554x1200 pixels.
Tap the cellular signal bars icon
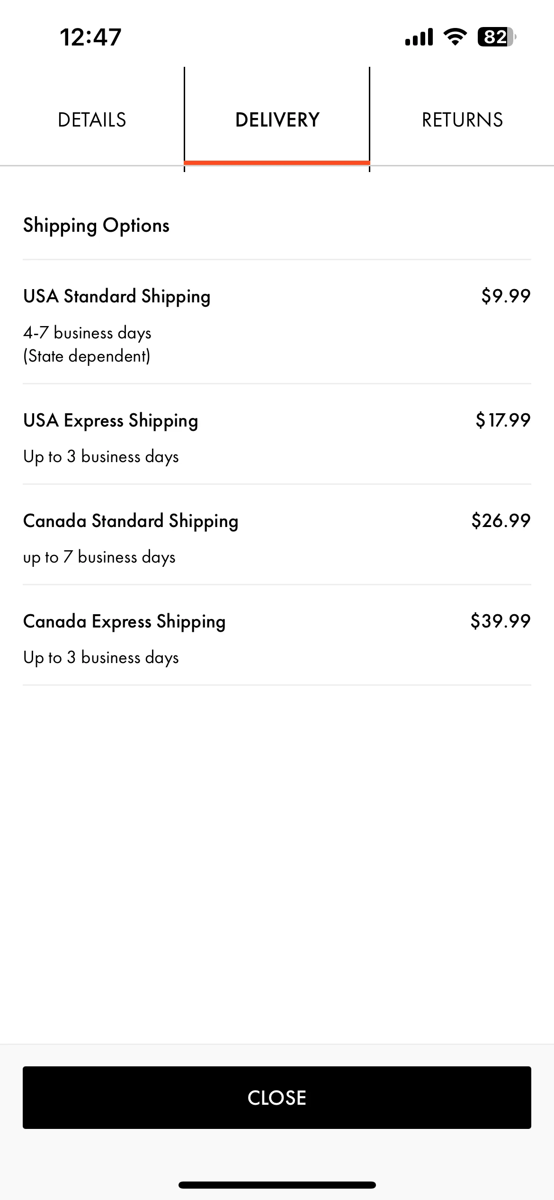(x=419, y=37)
